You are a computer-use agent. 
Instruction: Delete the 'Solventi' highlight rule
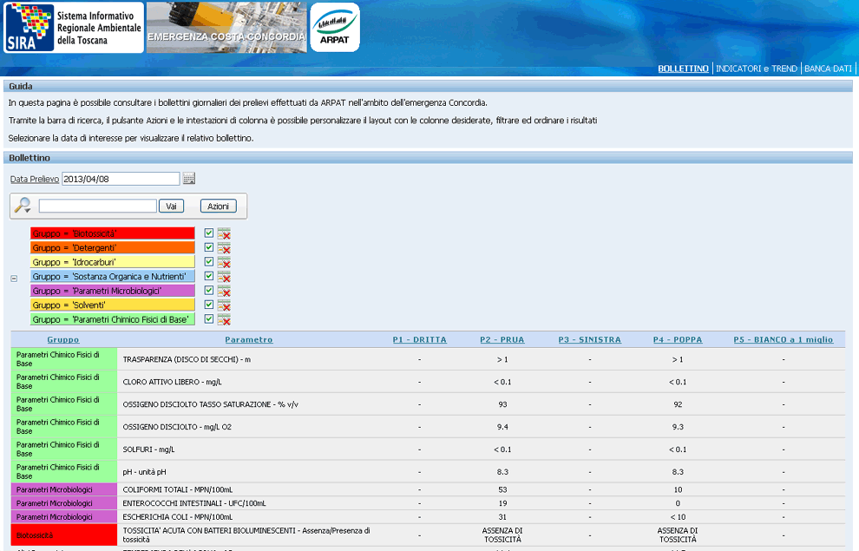[x=224, y=306]
